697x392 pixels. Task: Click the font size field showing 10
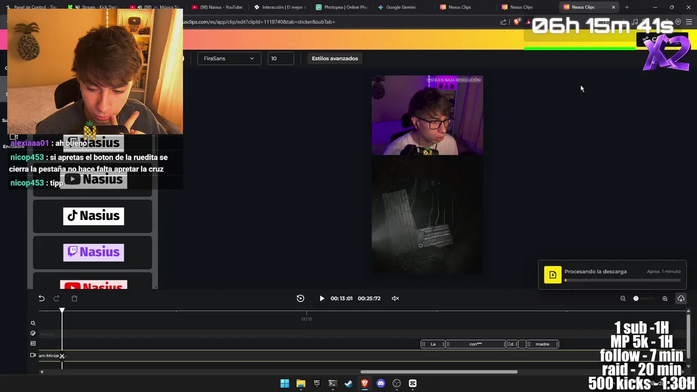281,58
